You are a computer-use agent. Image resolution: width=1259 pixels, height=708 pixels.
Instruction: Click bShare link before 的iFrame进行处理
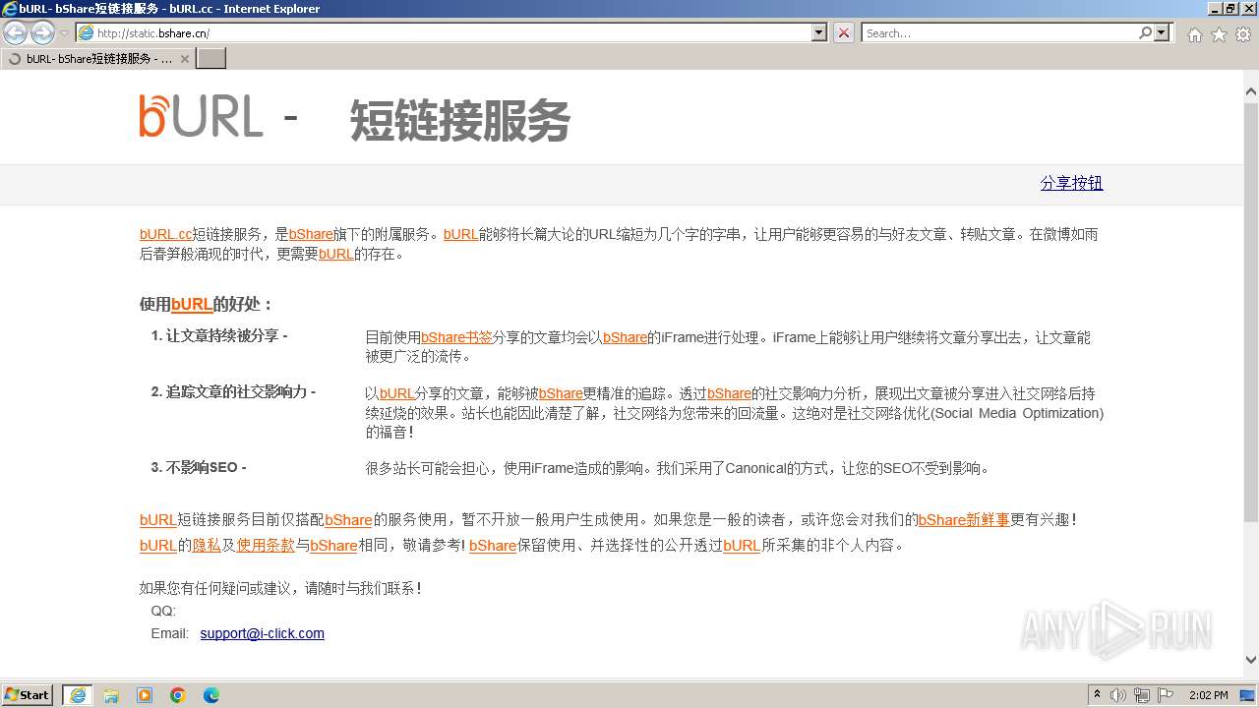[625, 337]
